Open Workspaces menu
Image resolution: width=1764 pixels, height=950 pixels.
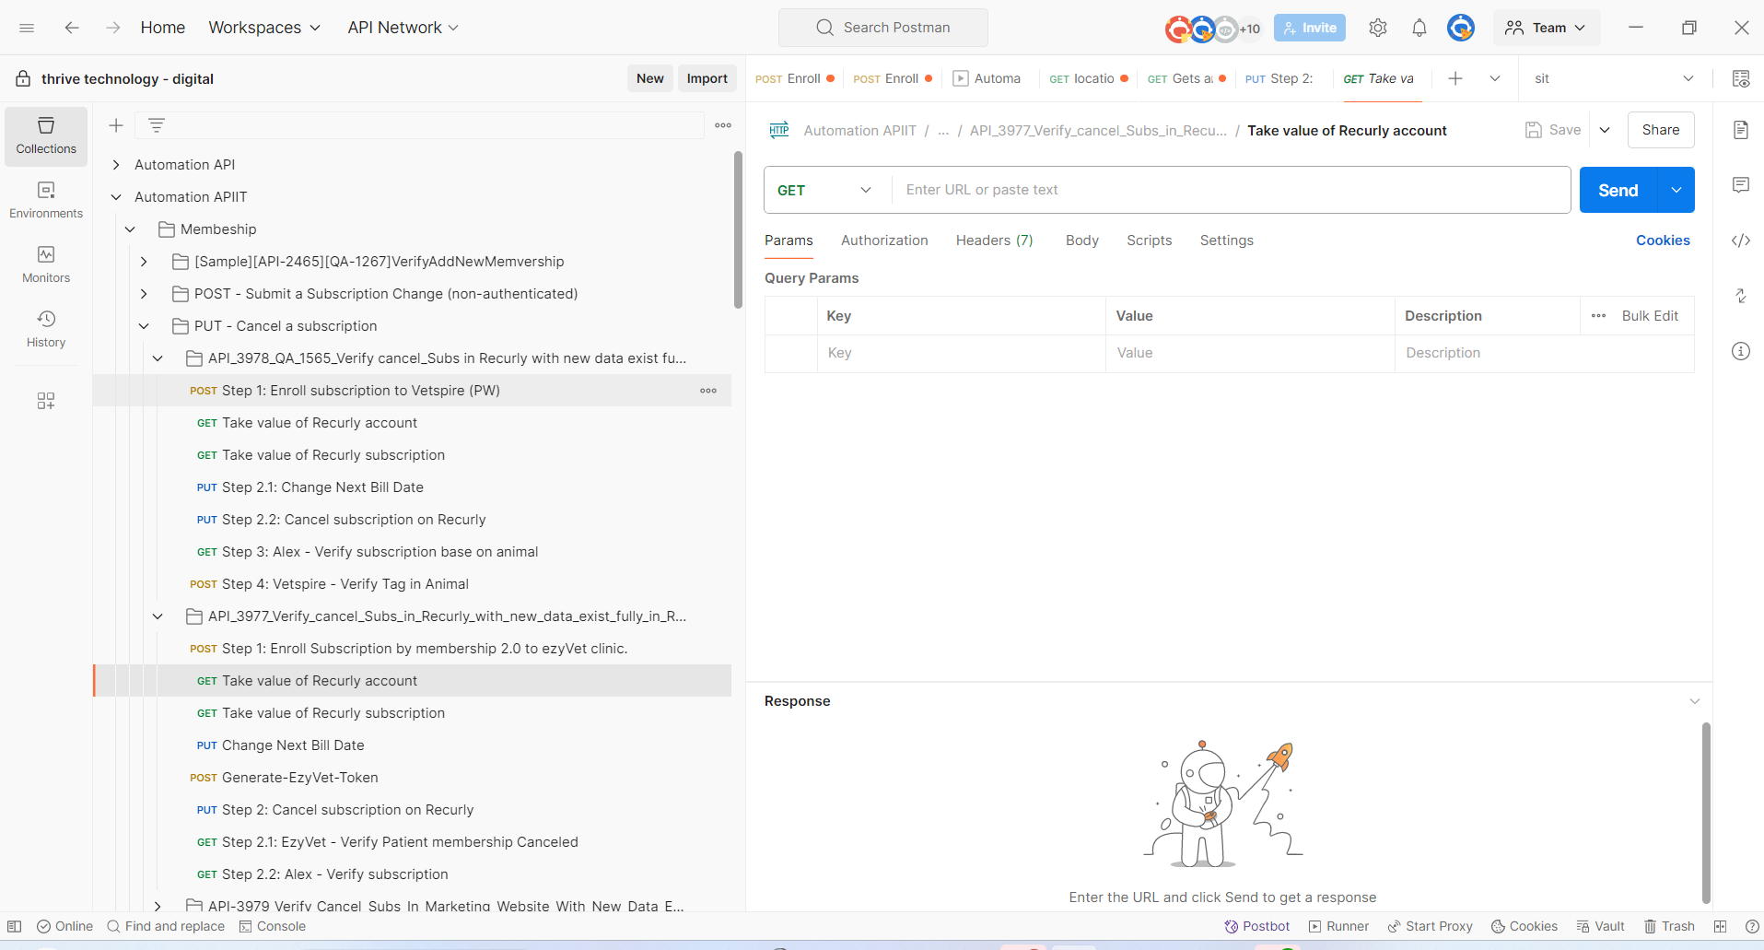[x=264, y=28]
